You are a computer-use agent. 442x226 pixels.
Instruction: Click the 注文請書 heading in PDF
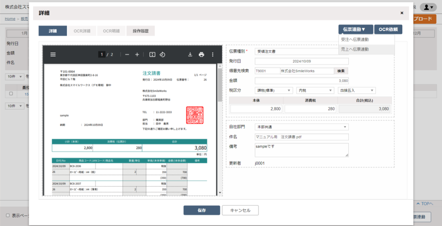[152, 73]
